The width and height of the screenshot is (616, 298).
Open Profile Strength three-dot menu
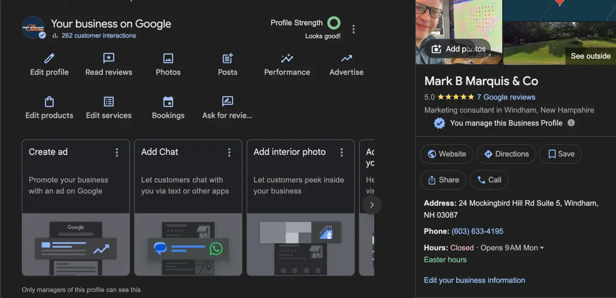pyautogui.click(x=353, y=29)
